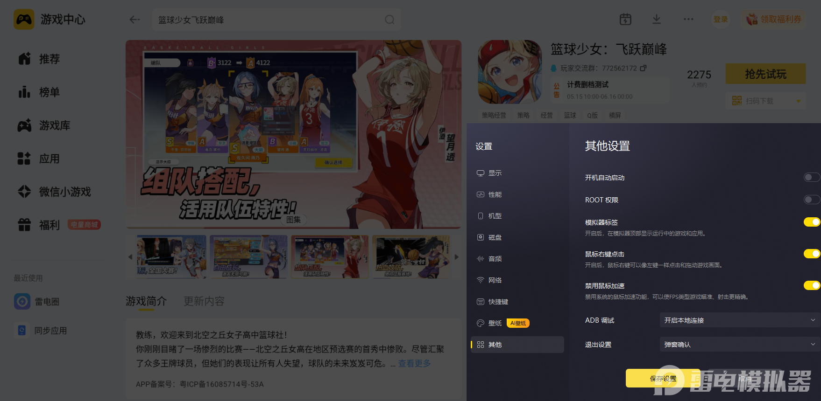Image resolution: width=821 pixels, height=401 pixels.
Task: Click the 策略经营 tag
Action: click(494, 115)
